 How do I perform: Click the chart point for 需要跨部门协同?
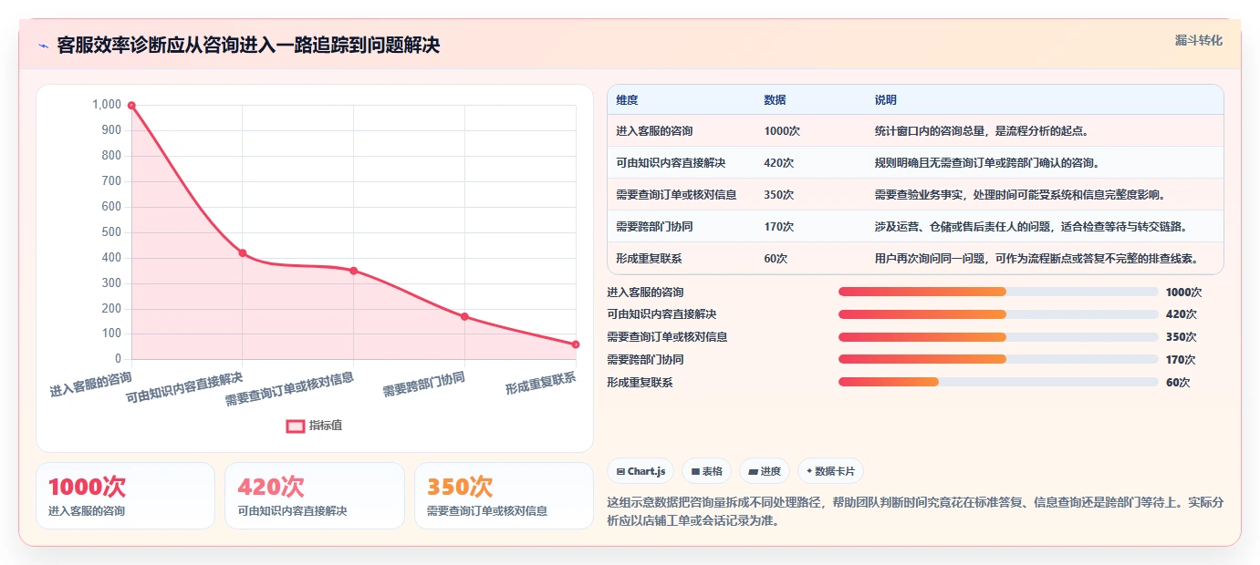click(464, 316)
